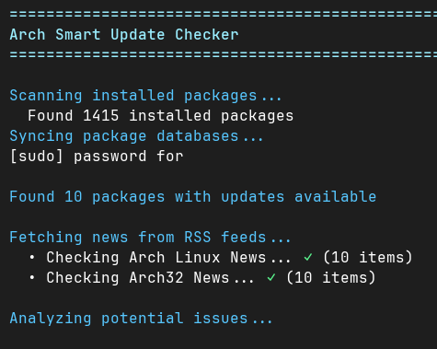Click green checkmark after Arch32 News
Screen dimensions: 437x349
271,278
